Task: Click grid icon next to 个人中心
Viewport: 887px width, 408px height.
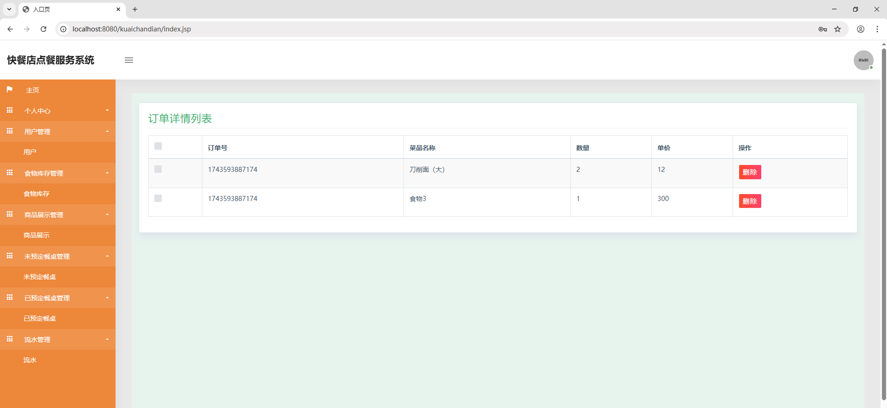Action: click(x=9, y=110)
